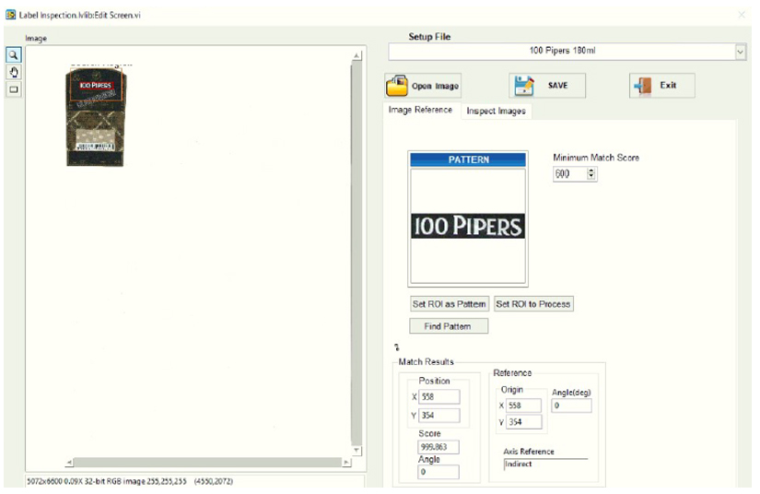Click the SAVE floppy disk icon
The height and width of the screenshot is (494, 760).
tap(524, 86)
